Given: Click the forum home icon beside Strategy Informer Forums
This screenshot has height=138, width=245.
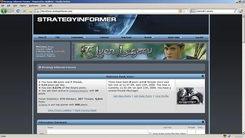Looking at the screenshot, I should click(x=39, y=67).
